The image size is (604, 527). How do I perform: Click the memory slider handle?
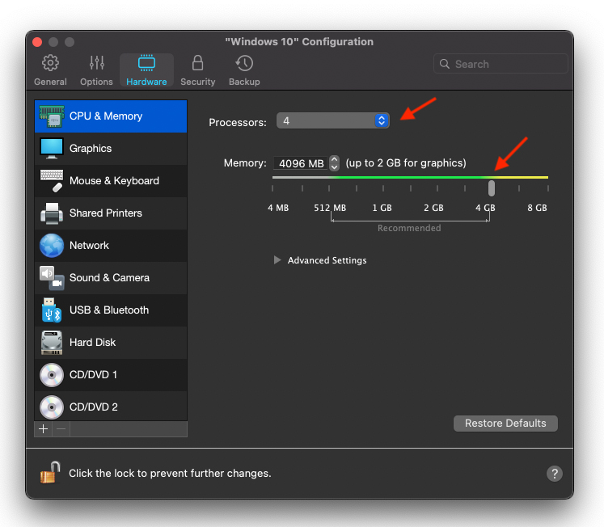point(491,188)
